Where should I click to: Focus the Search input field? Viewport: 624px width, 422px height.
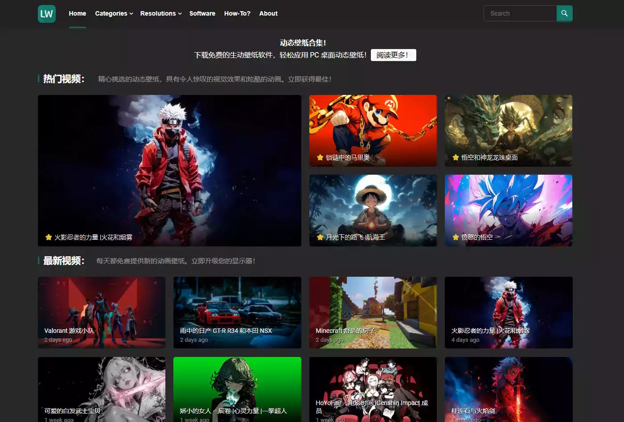click(520, 13)
